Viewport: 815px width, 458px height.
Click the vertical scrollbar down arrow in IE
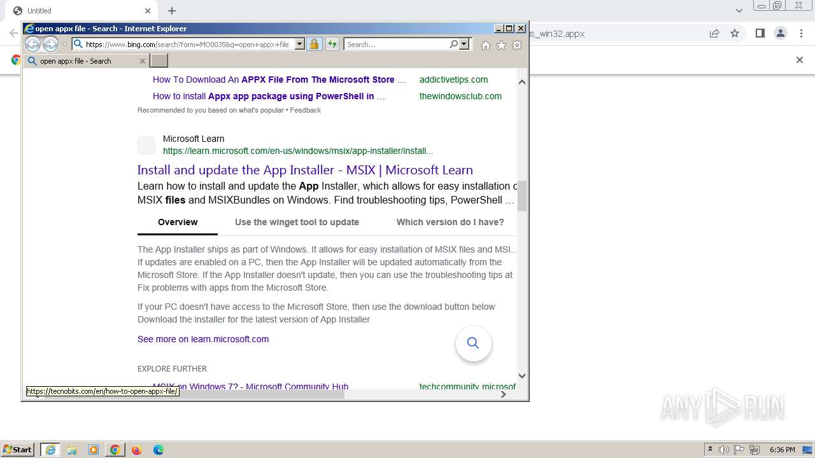click(x=522, y=376)
